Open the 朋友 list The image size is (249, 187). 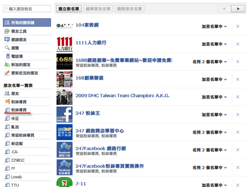click(27, 93)
